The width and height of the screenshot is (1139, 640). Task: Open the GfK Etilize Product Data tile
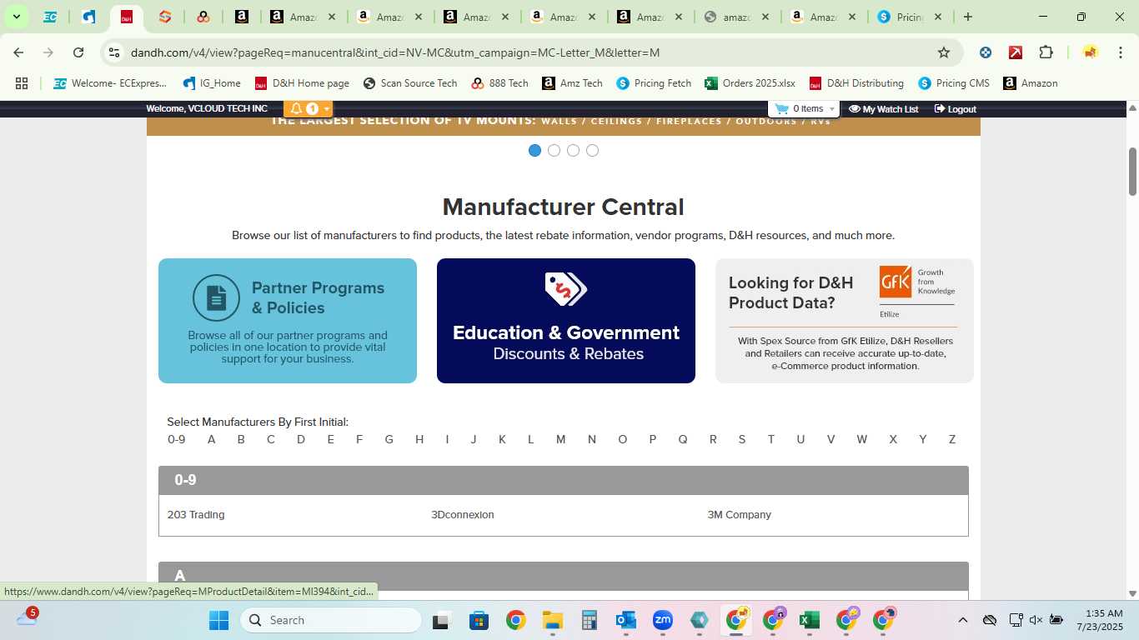pos(845,321)
